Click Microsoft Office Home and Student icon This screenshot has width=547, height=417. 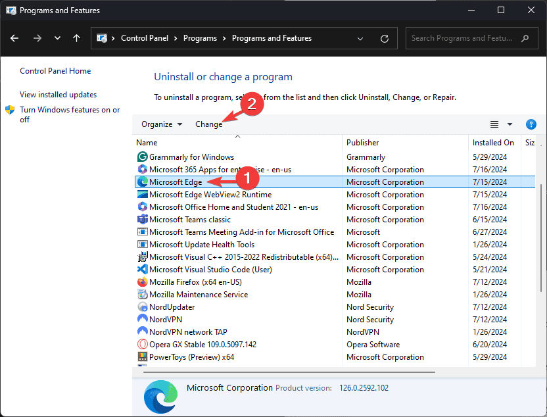(142, 207)
